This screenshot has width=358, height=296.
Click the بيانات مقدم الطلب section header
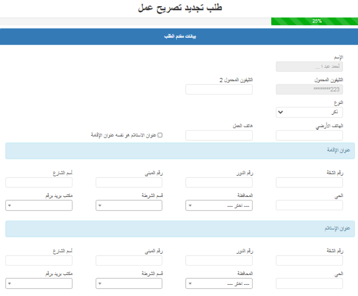click(x=179, y=37)
